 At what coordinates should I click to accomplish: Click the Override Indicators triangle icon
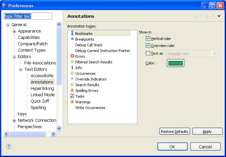[72, 79]
